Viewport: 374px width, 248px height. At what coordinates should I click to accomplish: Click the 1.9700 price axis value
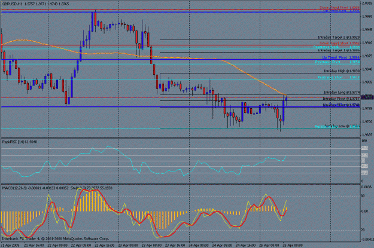[x=367, y=122]
